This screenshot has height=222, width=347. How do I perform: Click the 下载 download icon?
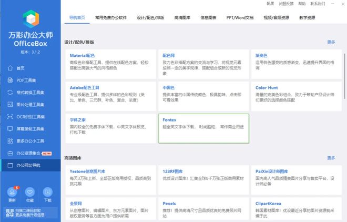(48, 193)
